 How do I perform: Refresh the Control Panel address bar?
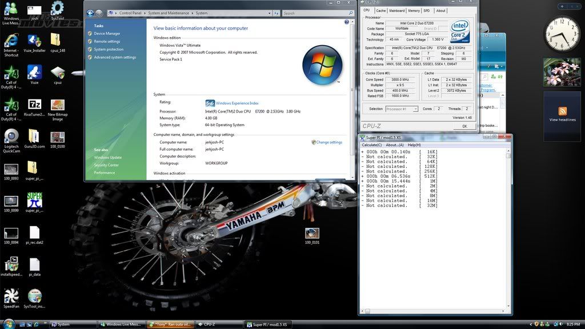[277, 13]
